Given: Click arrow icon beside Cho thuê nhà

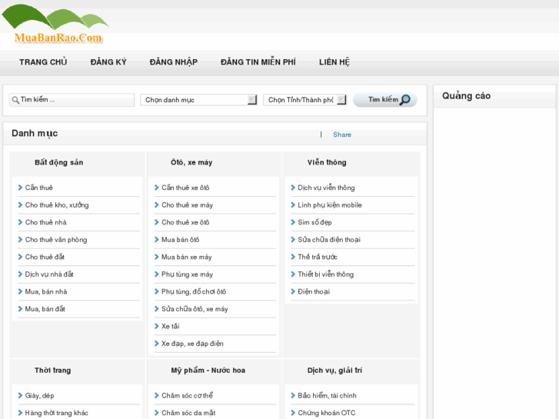Looking at the screenshot, I should click(x=19, y=222).
